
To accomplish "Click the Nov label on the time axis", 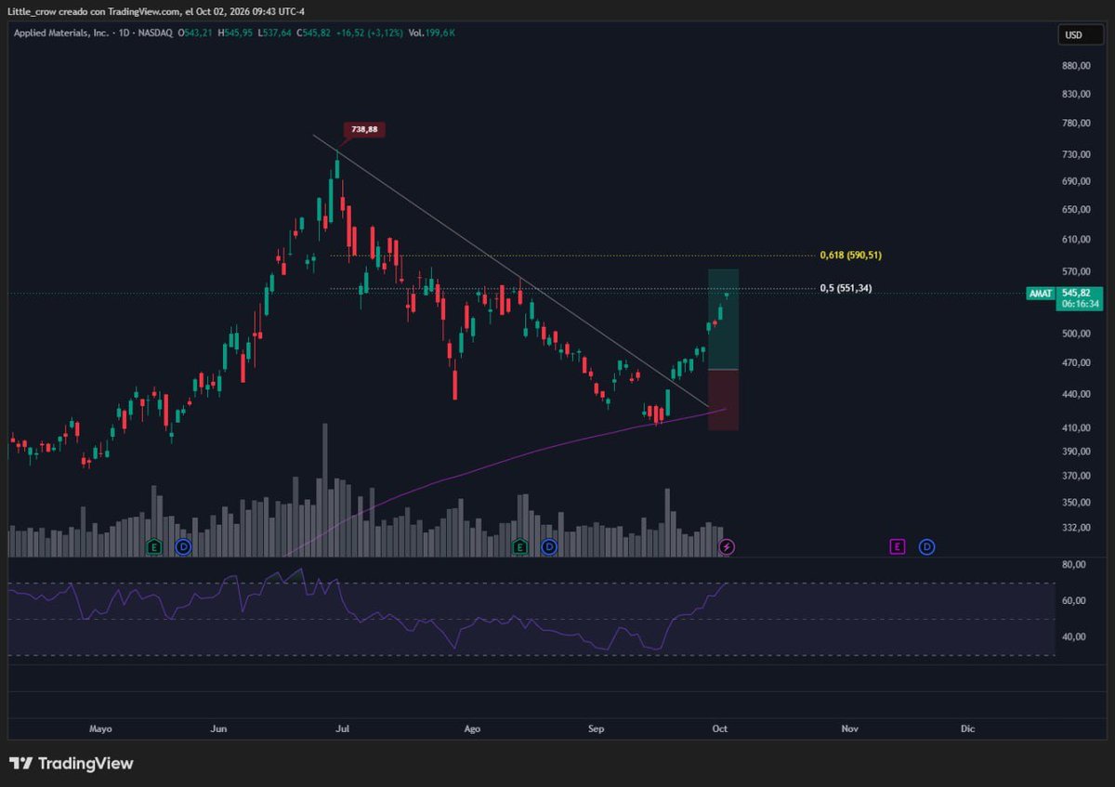I will (x=848, y=729).
